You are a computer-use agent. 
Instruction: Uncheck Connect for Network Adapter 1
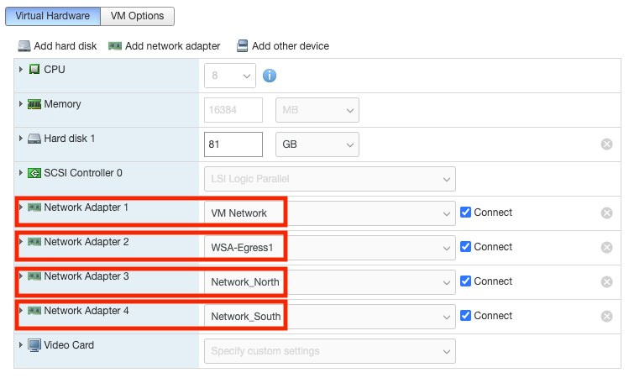[466, 213]
